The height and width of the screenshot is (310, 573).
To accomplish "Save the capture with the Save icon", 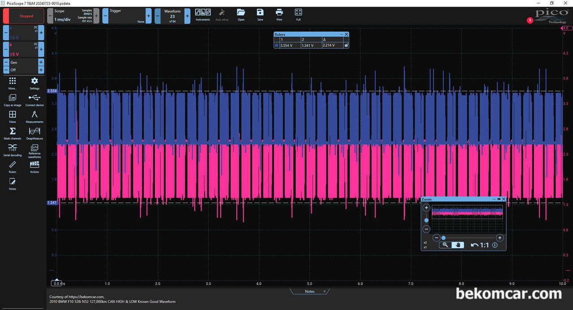I will (x=260, y=15).
